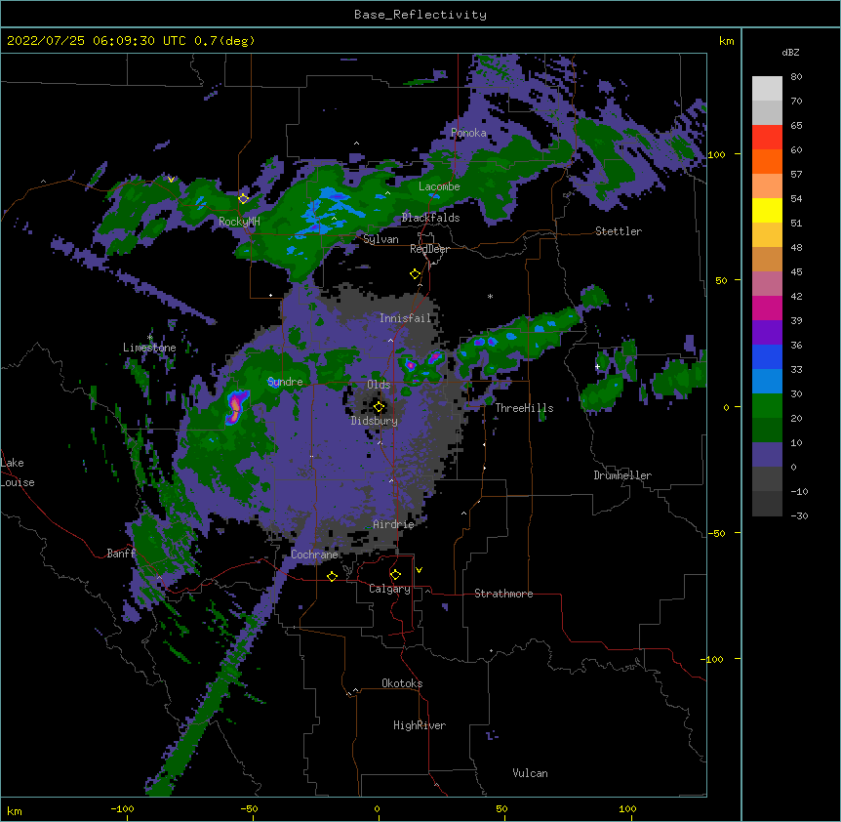Click the dBZ legend heading
Screen dimensions: 841x822
[x=790, y=52]
